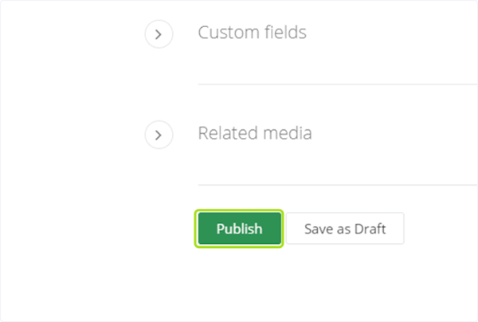Show the Related media panel contents
The width and height of the screenshot is (478, 322).
pyautogui.click(x=159, y=135)
